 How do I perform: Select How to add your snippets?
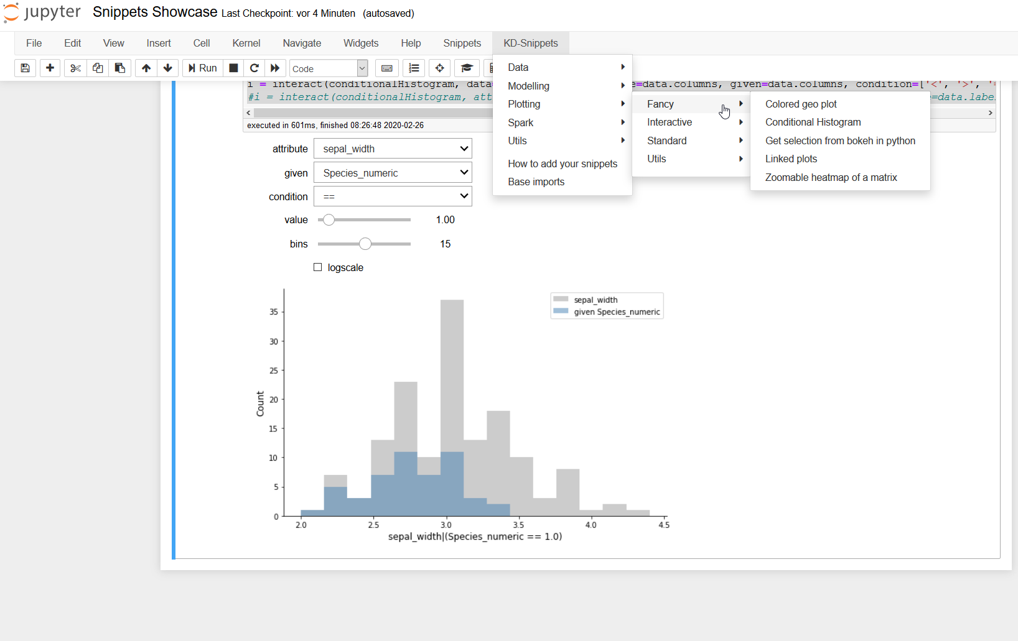point(563,164)
